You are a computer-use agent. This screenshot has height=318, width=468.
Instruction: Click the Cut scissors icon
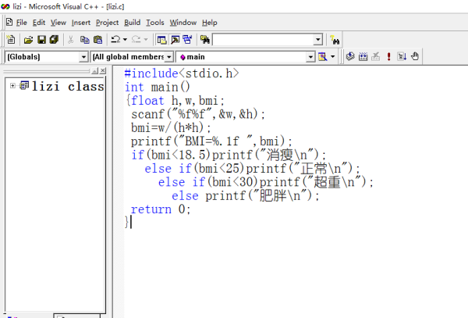(71, 39)
